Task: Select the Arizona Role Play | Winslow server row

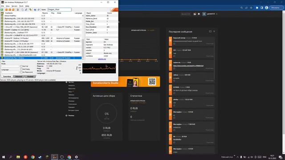Action: [x=41, y=58]
